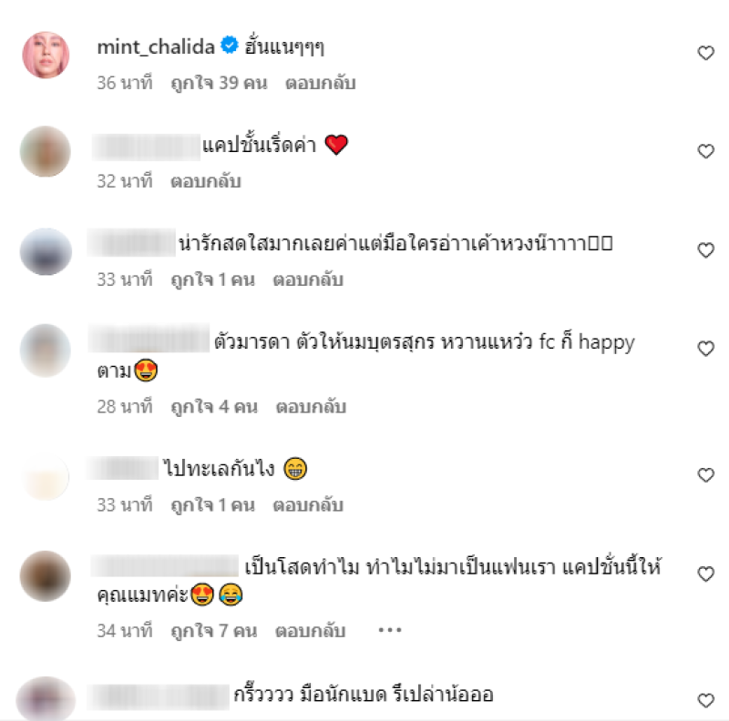This screenshot has width=729, height=721.
Task: Open mint_chalida username link
Action: click(x=156, y=47)
